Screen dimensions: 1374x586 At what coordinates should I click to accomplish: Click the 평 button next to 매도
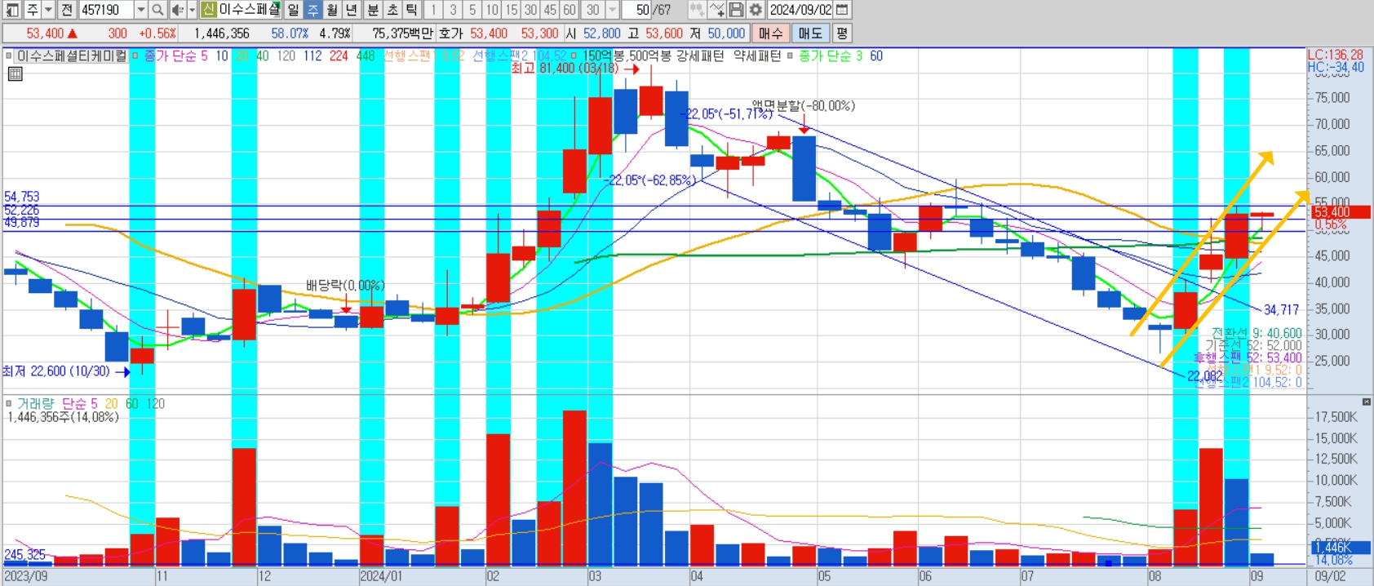pos(842,33)
